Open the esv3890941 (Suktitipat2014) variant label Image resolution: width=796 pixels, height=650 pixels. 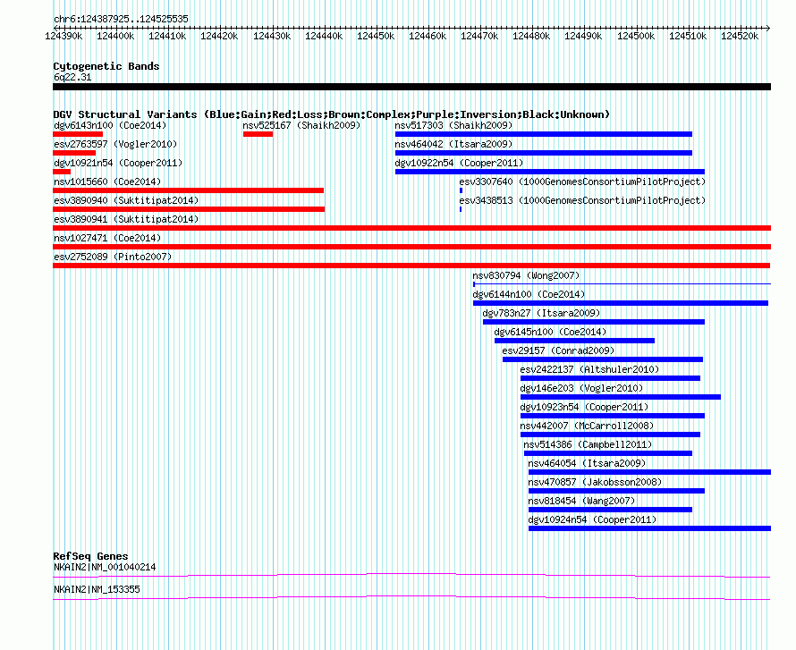(x=126, y=219)
